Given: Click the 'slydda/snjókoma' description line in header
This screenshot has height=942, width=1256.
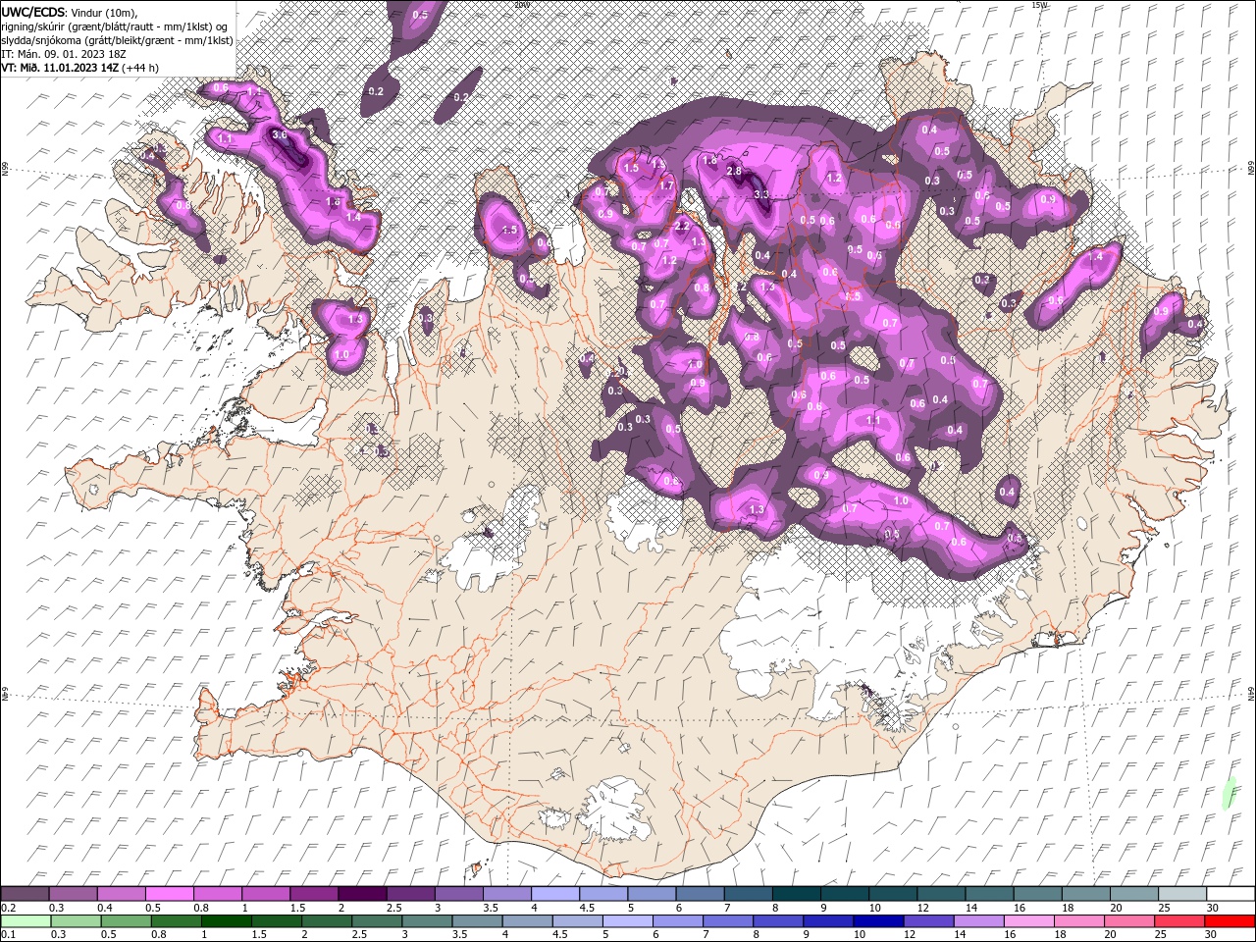Looking at the screenshot, I should pos(117,40).
